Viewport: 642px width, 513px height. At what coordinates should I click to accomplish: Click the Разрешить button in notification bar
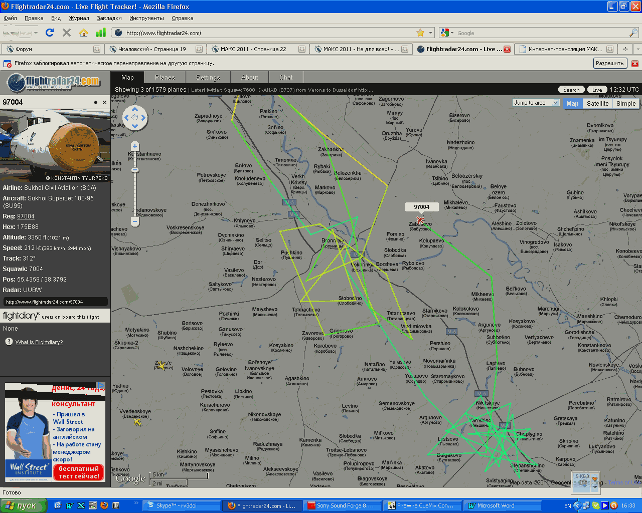(609, 63)
